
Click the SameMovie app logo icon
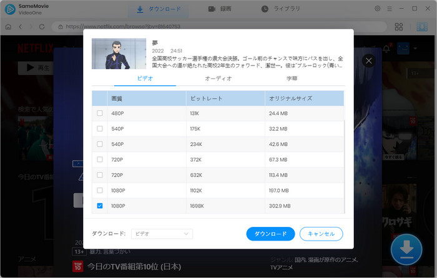coord(10,9)
